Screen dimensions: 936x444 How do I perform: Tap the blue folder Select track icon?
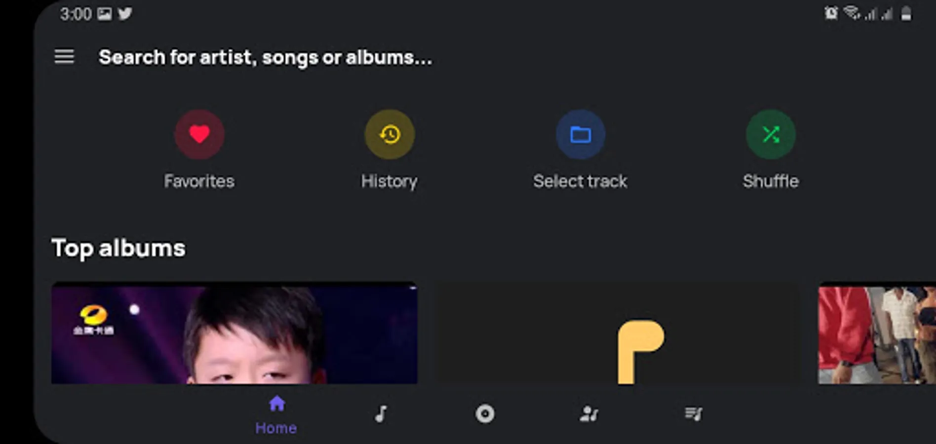click(581, 134)
